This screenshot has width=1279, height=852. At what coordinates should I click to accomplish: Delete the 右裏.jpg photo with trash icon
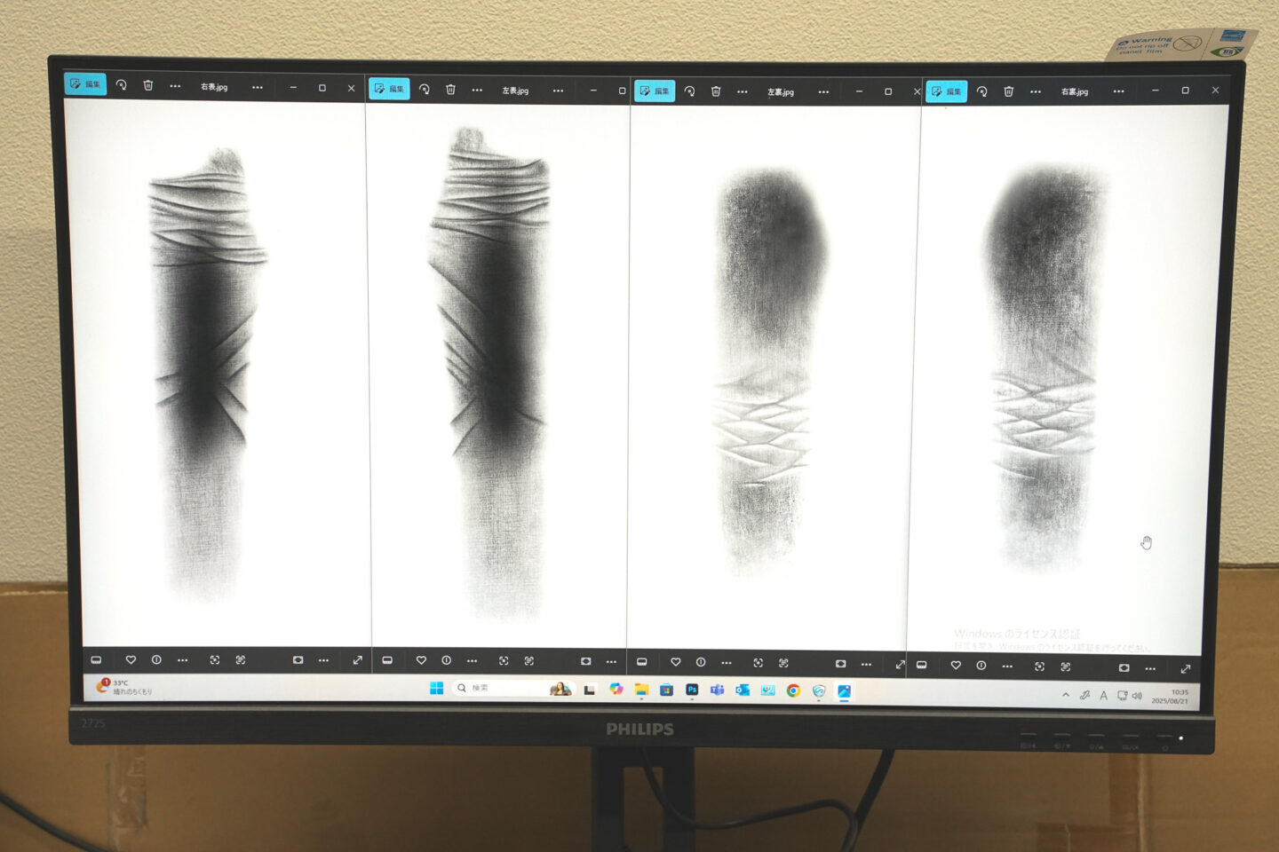pos(1008,91)
